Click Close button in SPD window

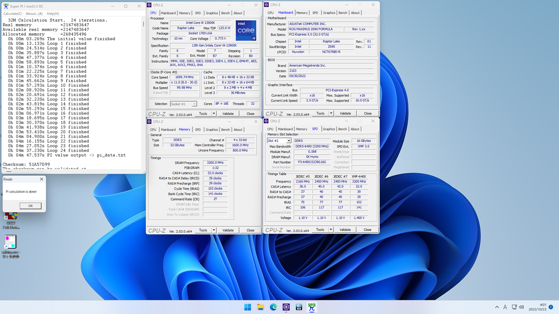tap(368, 230)
